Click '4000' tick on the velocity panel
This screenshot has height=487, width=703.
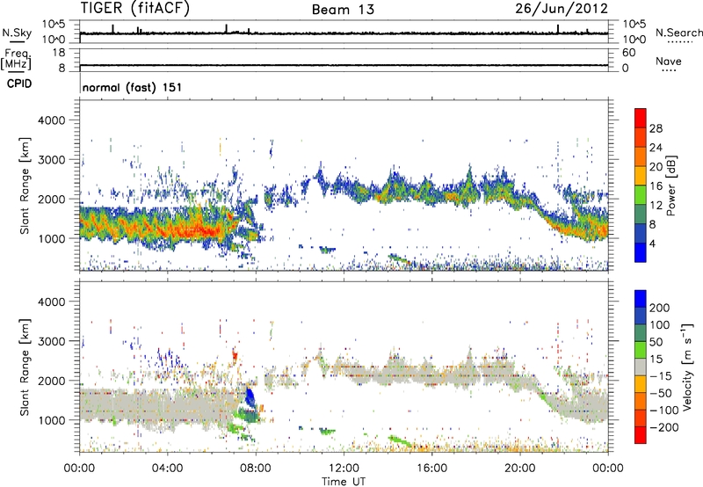point(51,302)
